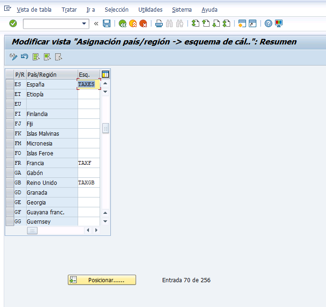Click the Find Next binoculars icon
Screen dimensions: 326x307
[x=180, y=23]
